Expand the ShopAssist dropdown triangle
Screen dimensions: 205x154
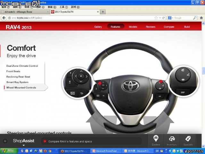click(x=23, y=145)
